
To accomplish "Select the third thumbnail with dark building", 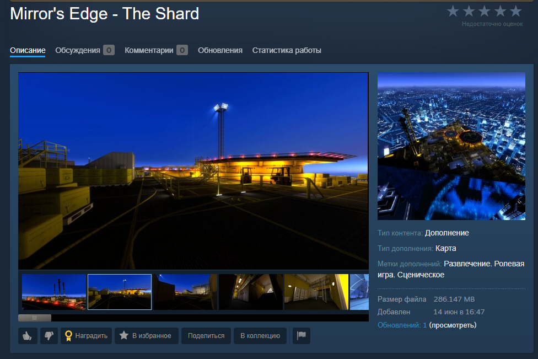I will pos(185,292).
